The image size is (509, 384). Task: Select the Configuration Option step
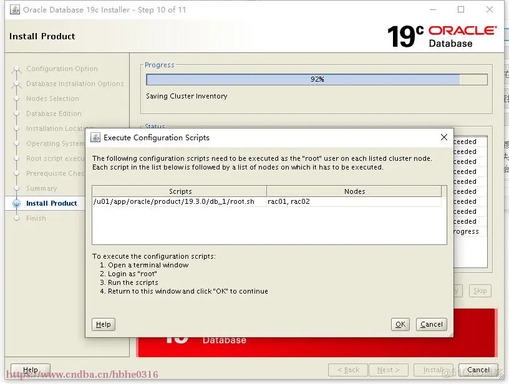[x=62, y=69]
